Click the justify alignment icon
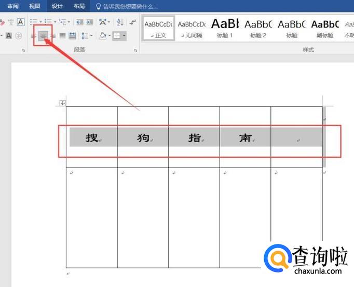354x287 pixels. 62,36
